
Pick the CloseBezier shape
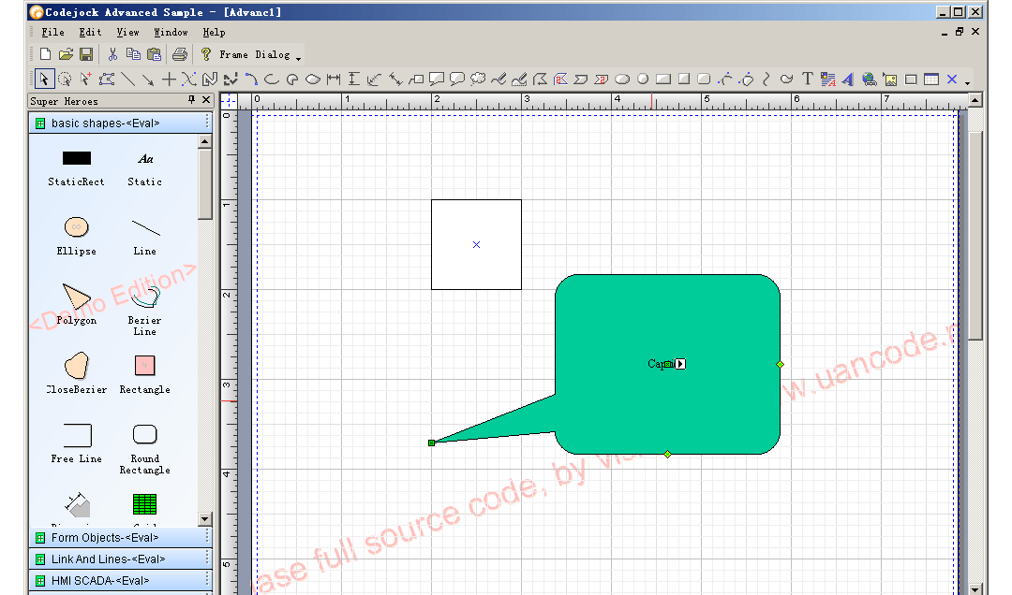tap(76, 374)
